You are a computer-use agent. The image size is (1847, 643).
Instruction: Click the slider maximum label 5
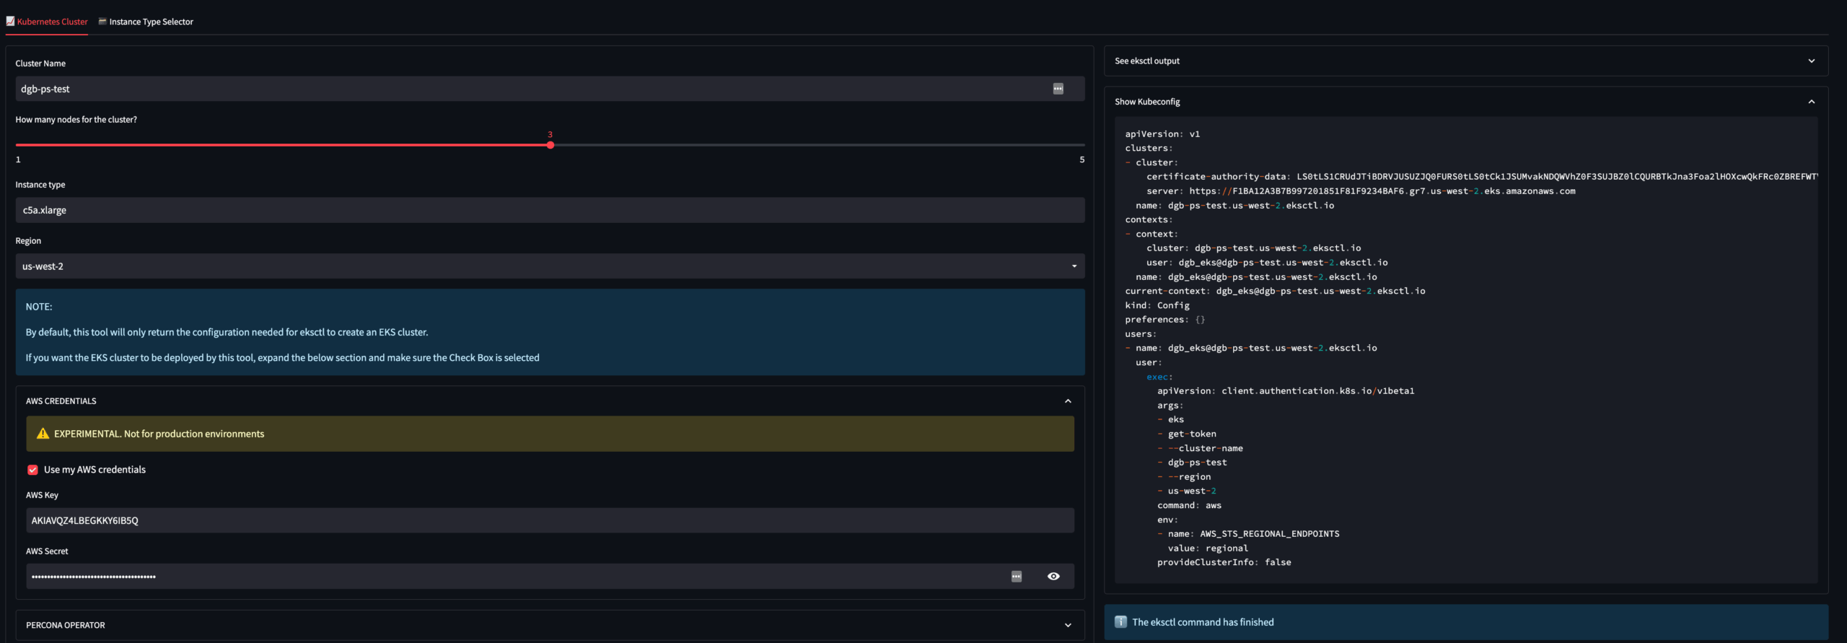coord(1082,159)
